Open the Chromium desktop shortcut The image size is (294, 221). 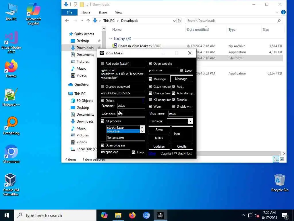pos(11,154)
